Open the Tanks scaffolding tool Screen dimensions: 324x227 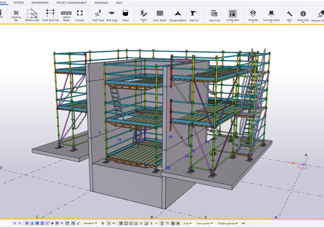click(125, 15)
